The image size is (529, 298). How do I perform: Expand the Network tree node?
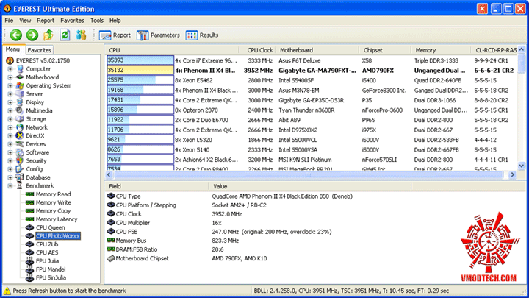[10, 127]
